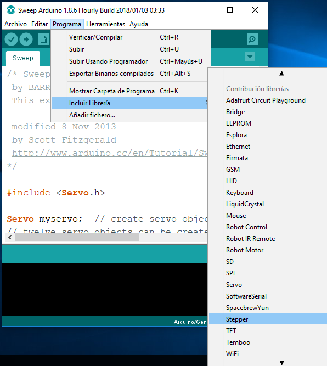Viewport: 327px width, 366px height.
Task: Include the Ethernet library
Action: (x=268, y=147)
